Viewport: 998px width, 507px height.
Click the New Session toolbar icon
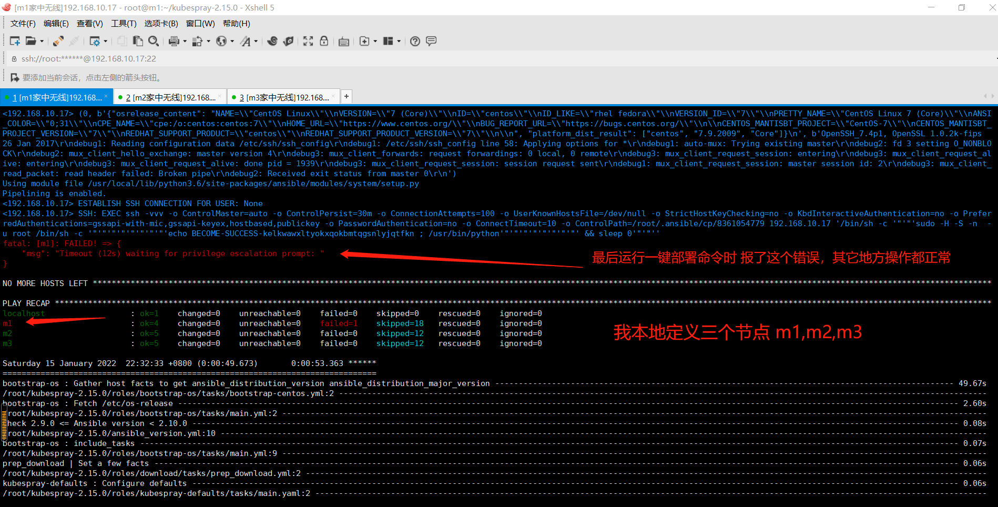tap(15, 41)
